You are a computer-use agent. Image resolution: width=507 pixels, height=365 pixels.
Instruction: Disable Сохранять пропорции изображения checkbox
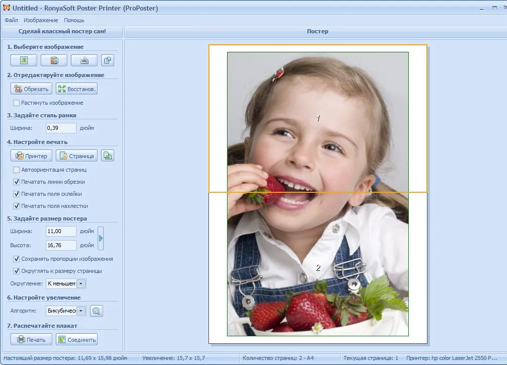(x=16, y=259)
